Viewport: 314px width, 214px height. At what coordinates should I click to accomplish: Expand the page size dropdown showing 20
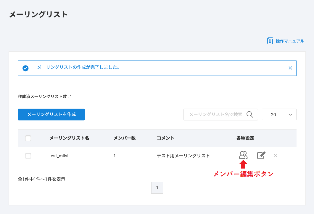pos(279,115)
